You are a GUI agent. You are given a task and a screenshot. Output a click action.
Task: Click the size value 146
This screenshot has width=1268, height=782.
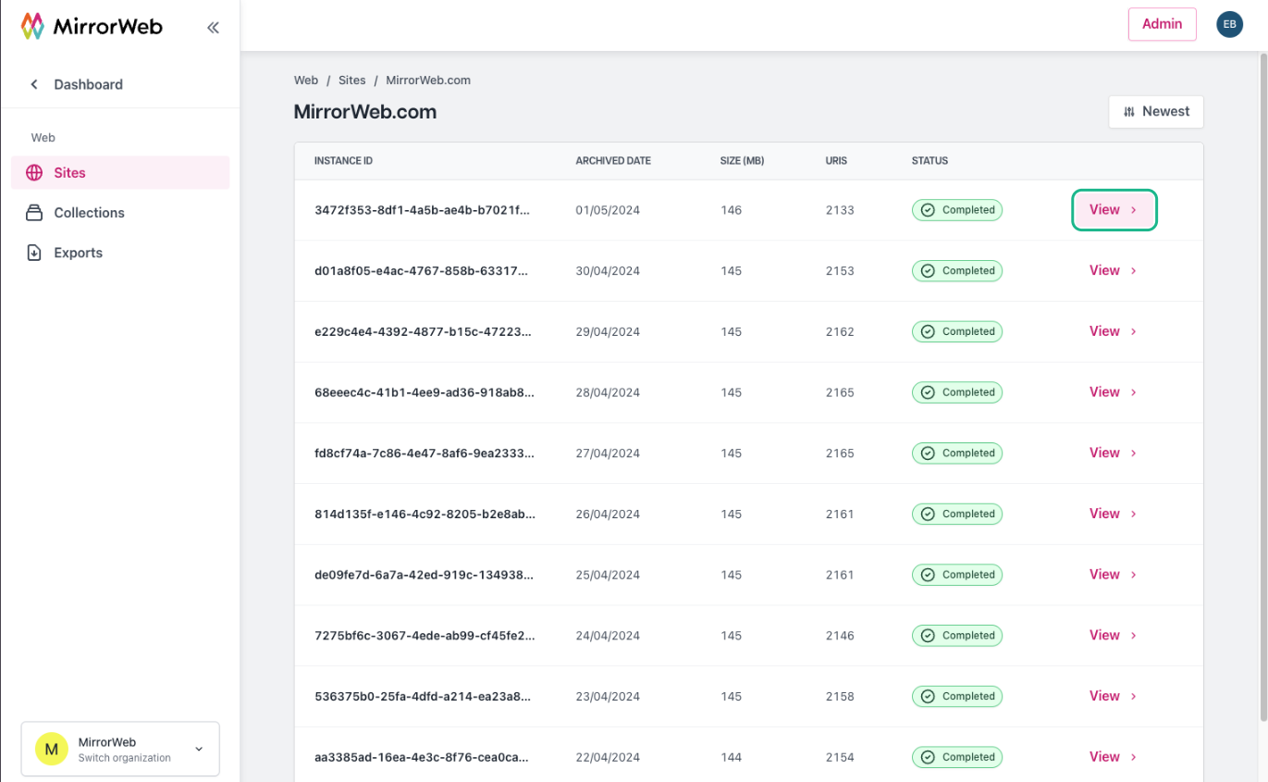[x=732, y=210]
